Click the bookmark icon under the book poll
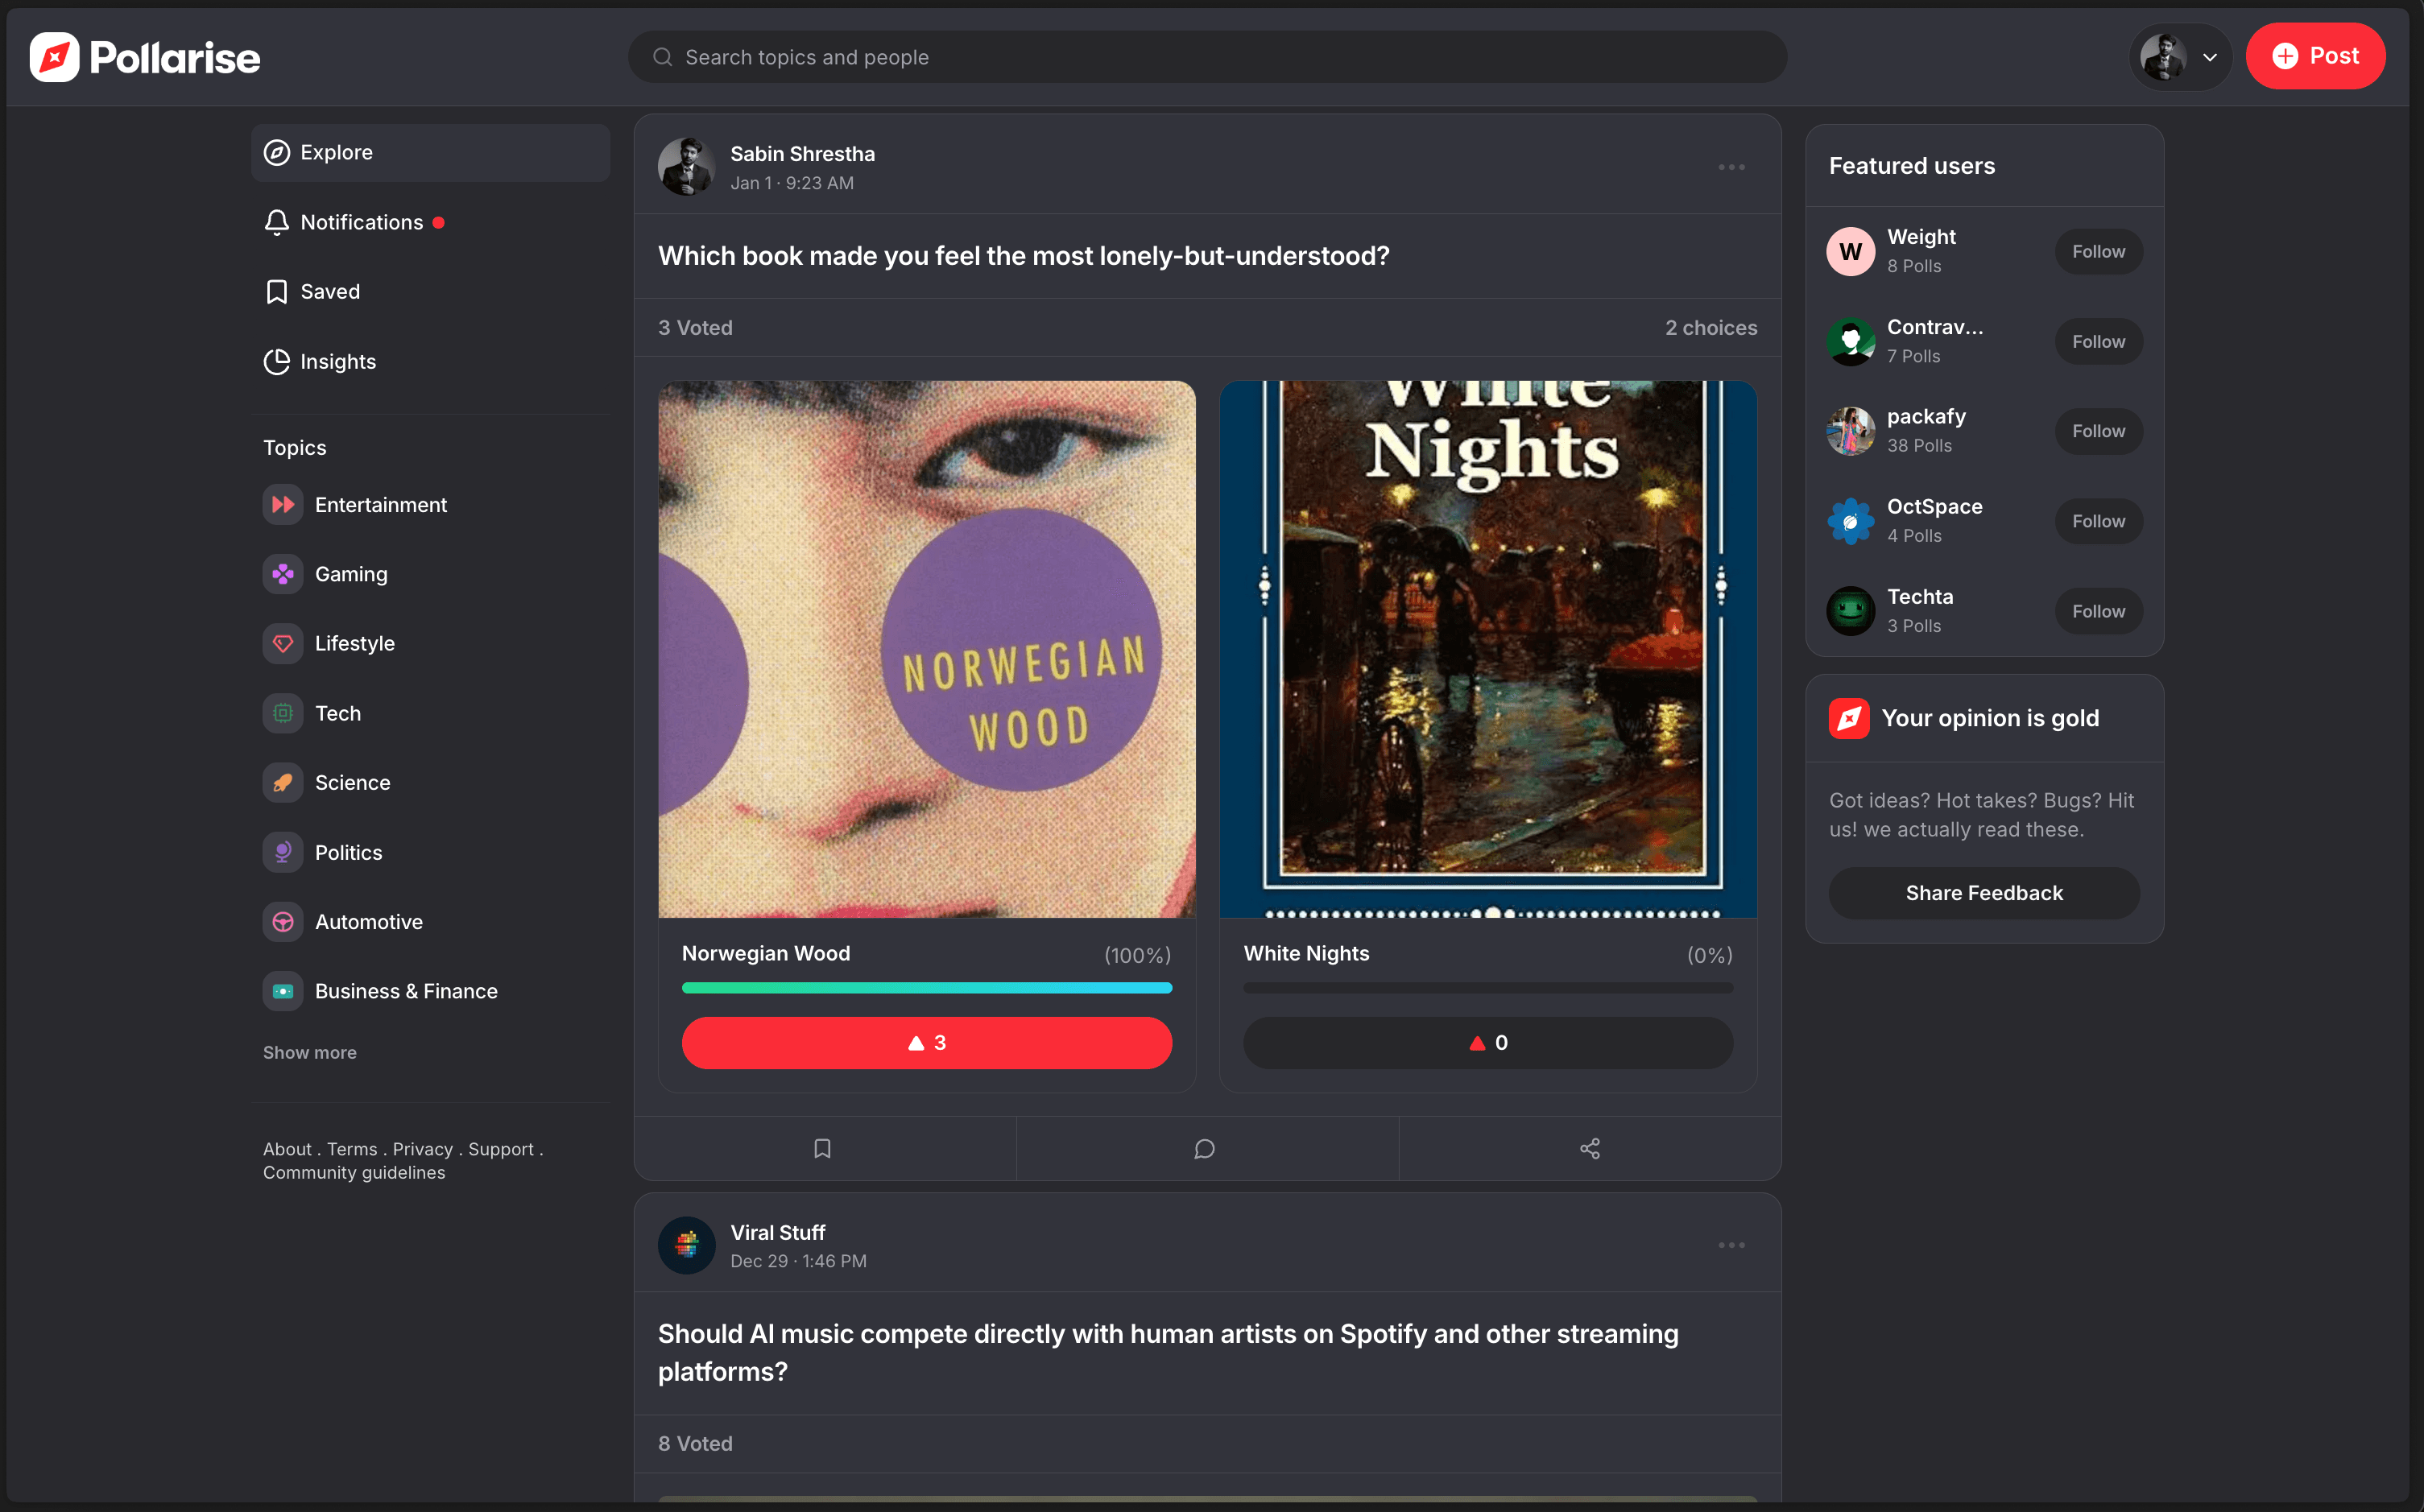This screenshot has width=2424, height=1512. (822, 1148)
